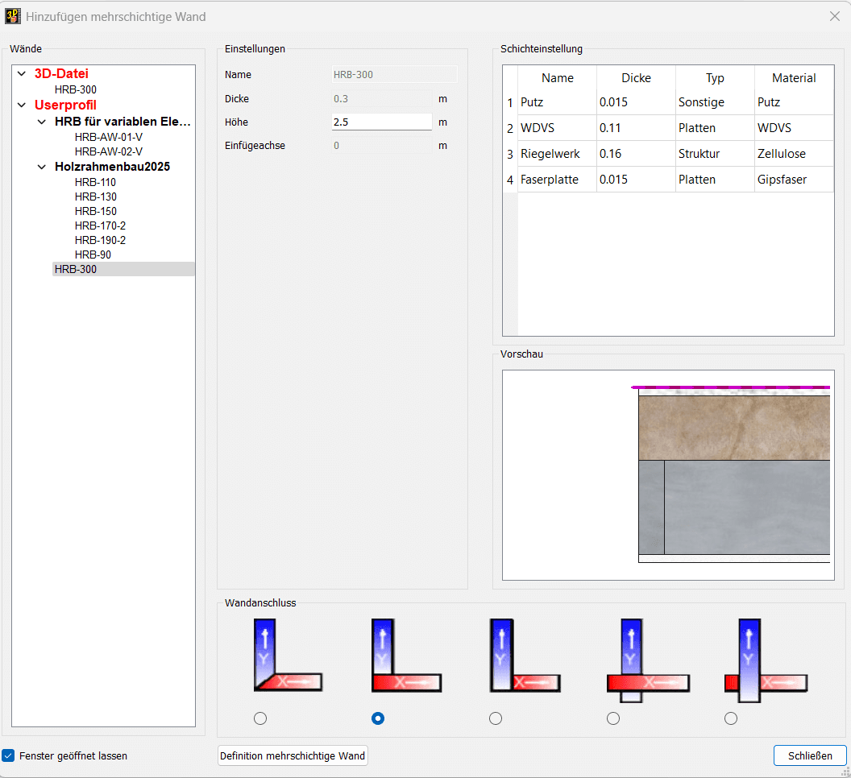851x778 pixels.
Task: Select the fifth wall connection radio button
Action: coord(731,718)
